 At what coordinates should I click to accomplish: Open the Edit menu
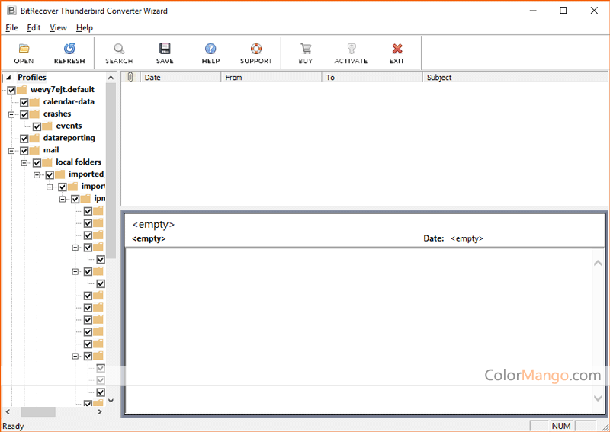34,27
